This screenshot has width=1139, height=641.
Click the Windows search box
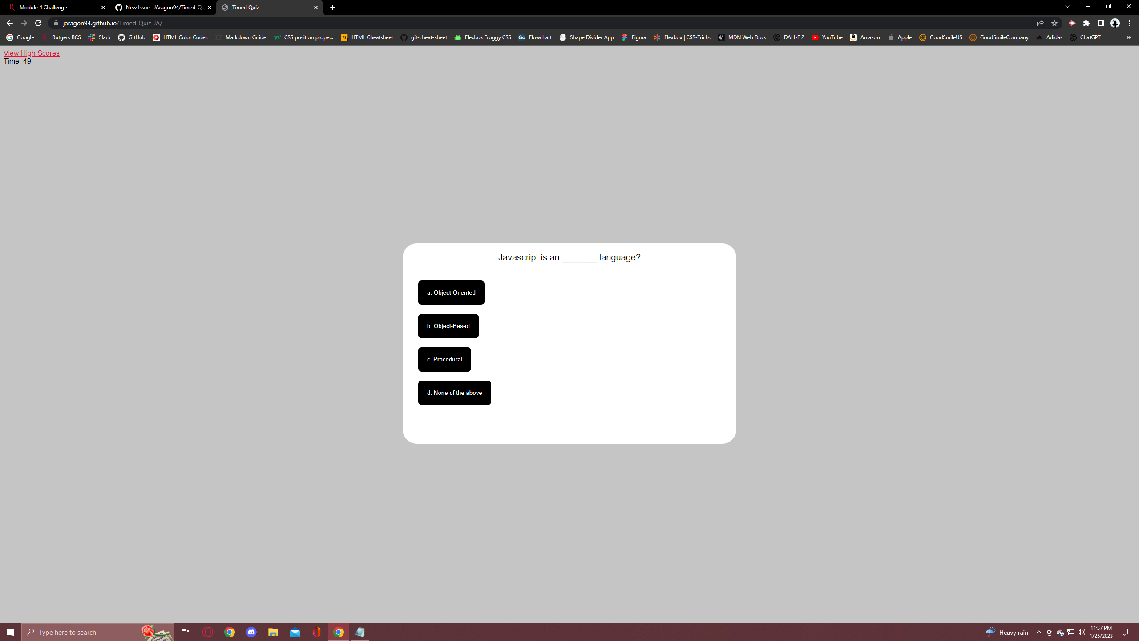[85, 632]
